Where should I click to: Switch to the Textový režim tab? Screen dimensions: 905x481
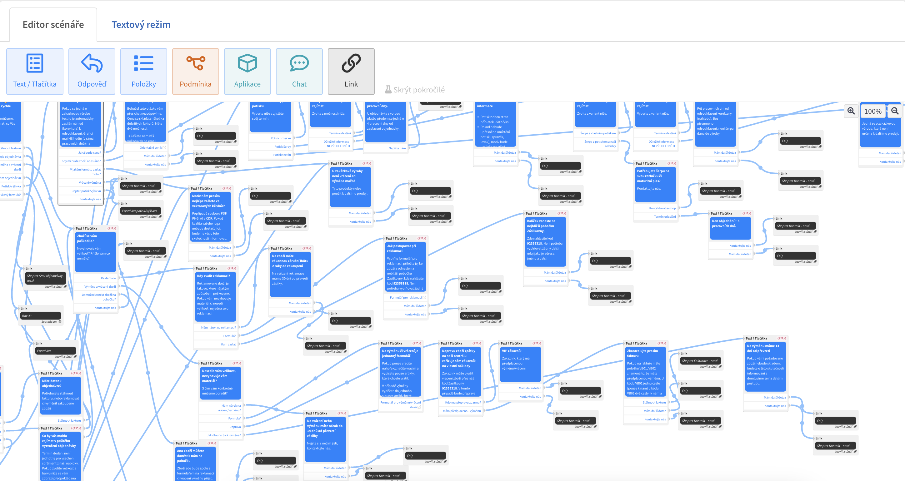click(141, 25)
